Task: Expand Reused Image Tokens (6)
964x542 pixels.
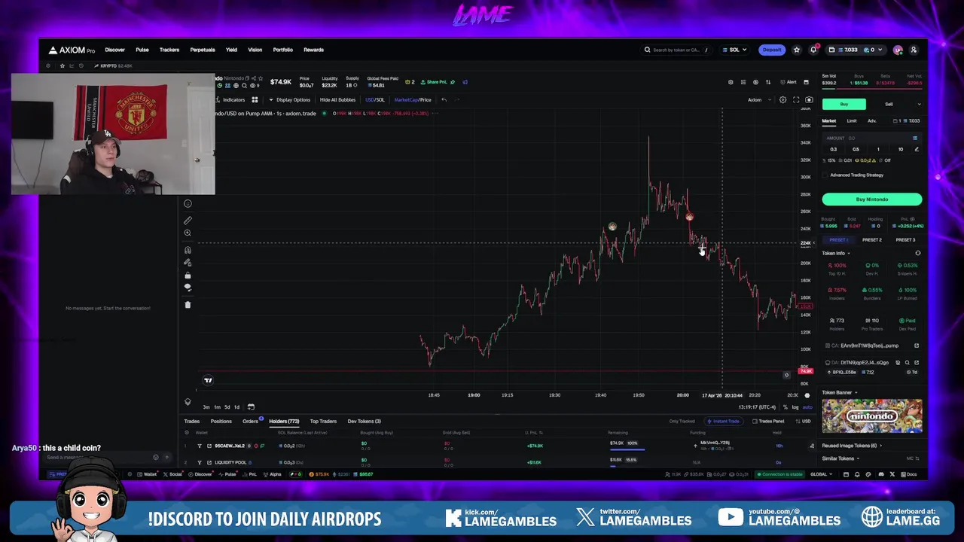Action: 852,446
